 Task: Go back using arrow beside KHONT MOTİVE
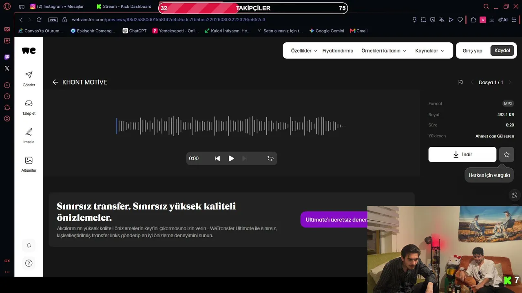55,82
